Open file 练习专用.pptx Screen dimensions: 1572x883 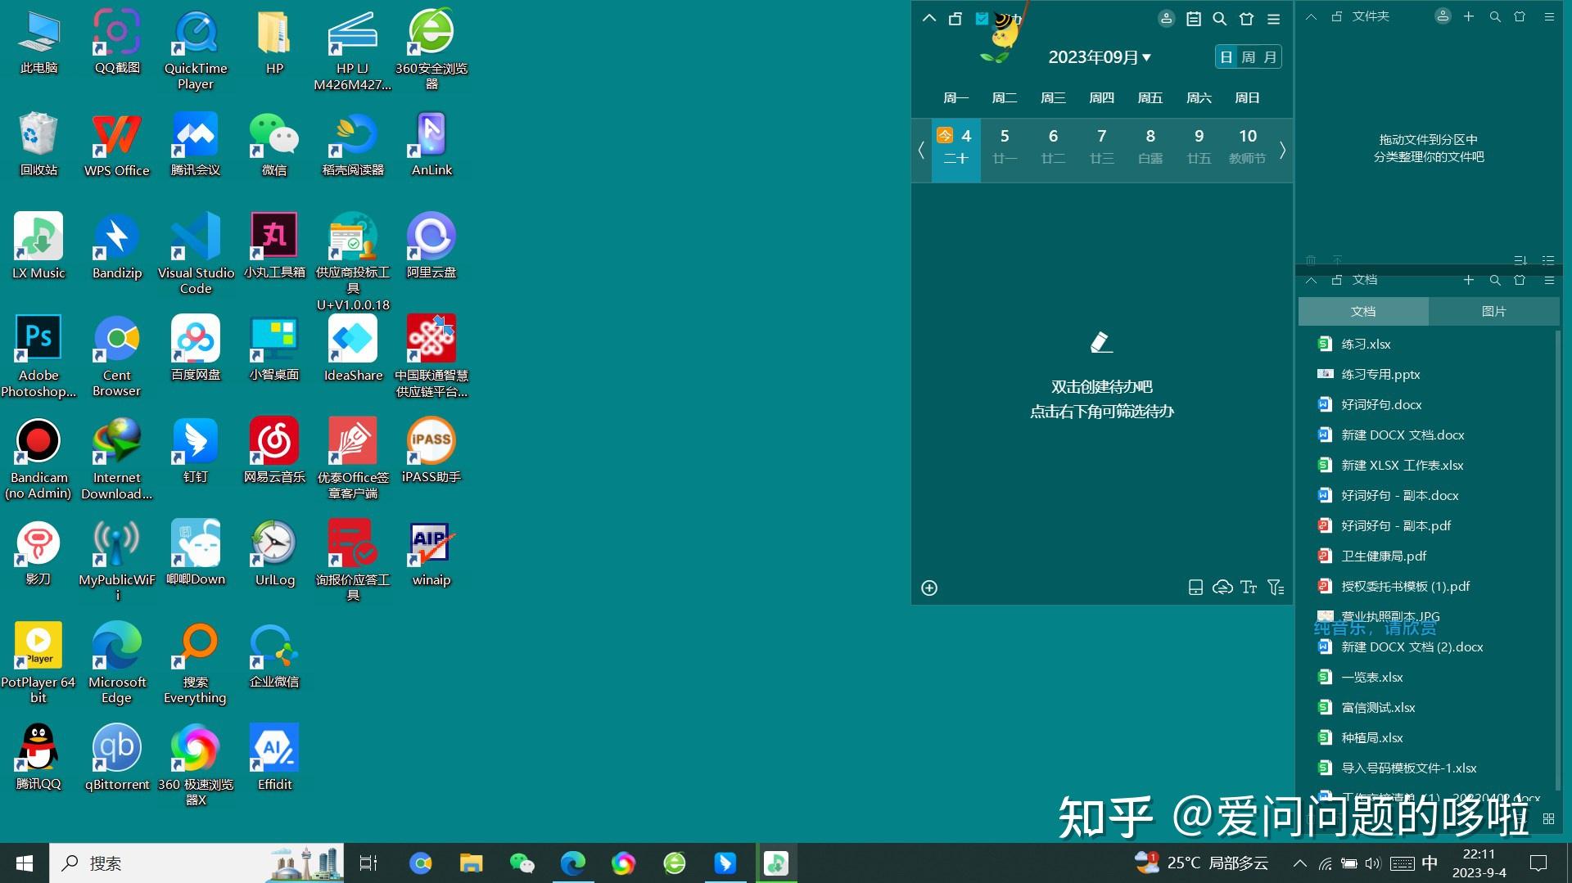point(1380,375)
